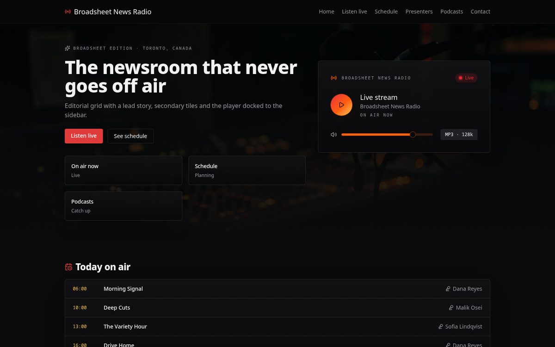Open the Schedule Planning tile
555x347 pixels.
click(x=247, y=170)
